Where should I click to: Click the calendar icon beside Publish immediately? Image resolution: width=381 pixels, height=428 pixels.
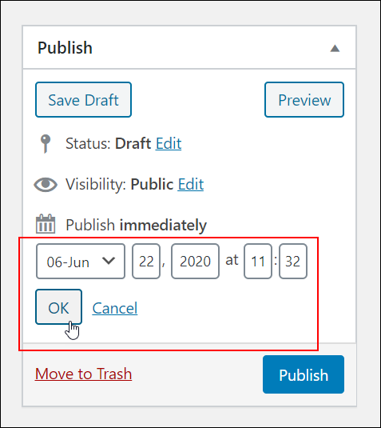[46, 224]
